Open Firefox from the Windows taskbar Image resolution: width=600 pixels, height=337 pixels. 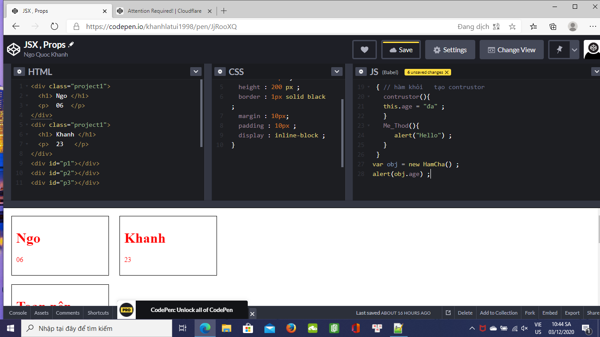(x=291, y=328)
